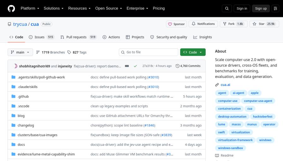This screenshot has height=161, width=283.
Task: Open the trycua owner link
Action: pos(20,24)
